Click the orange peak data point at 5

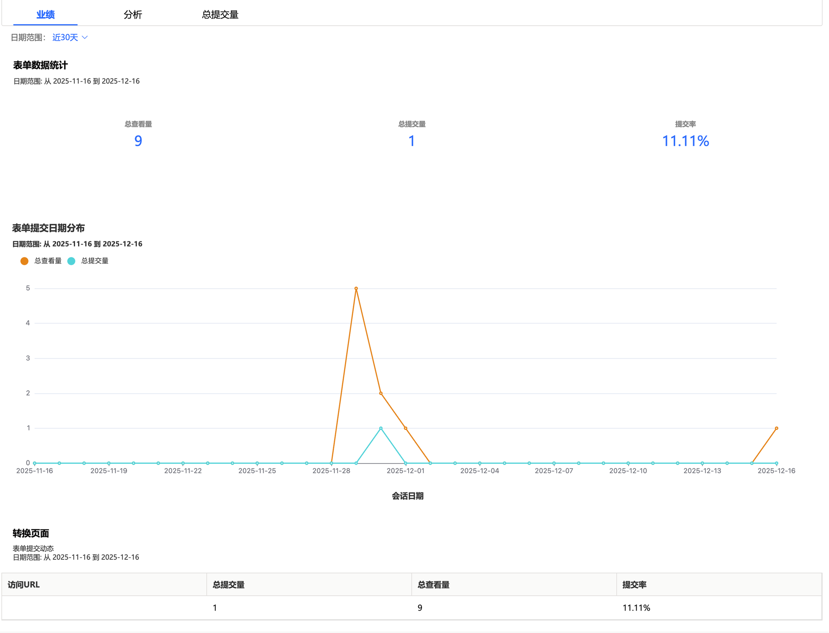(x=356, y=288)
